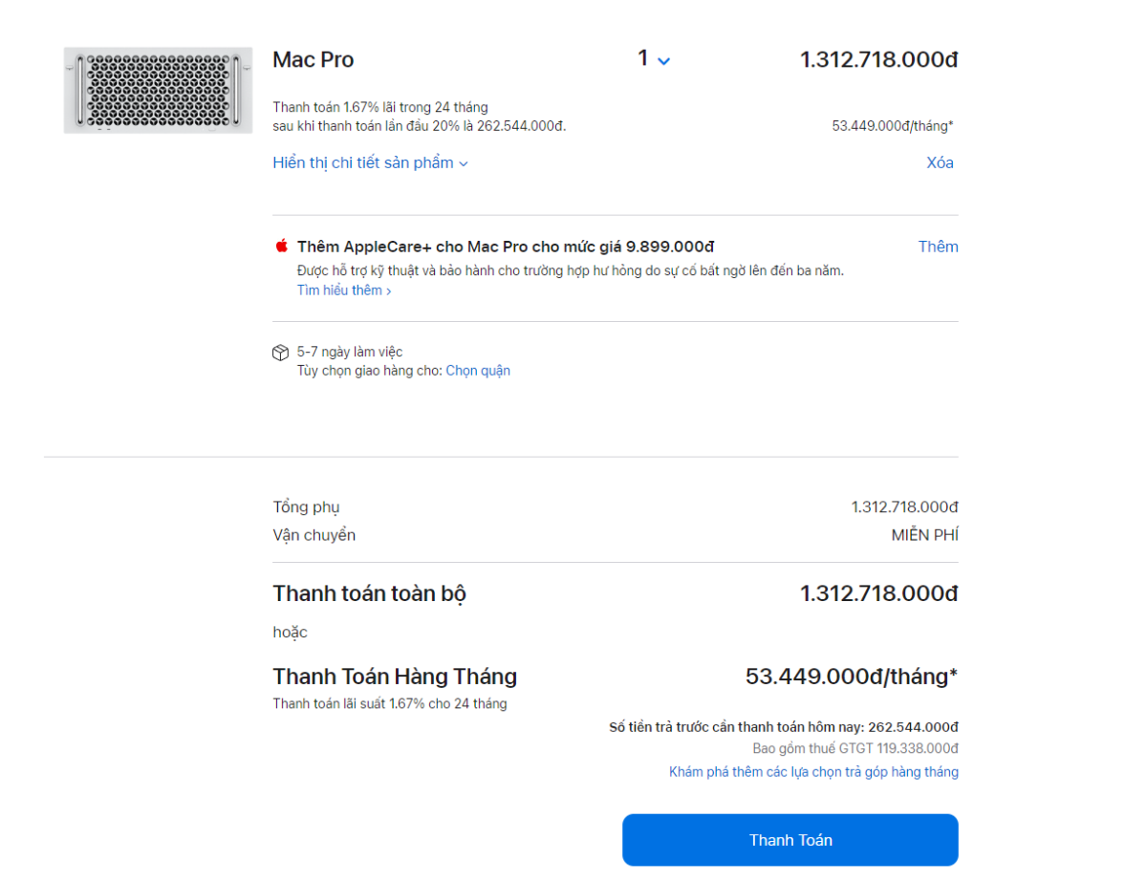1147x882 pixels.
Task: Open "Tìm hiểu thêm" about AppleCare coverage
Action: (340, 290)
